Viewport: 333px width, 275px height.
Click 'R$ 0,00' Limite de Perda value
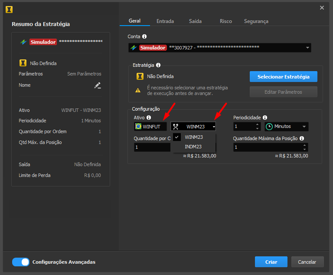[93, 175]
